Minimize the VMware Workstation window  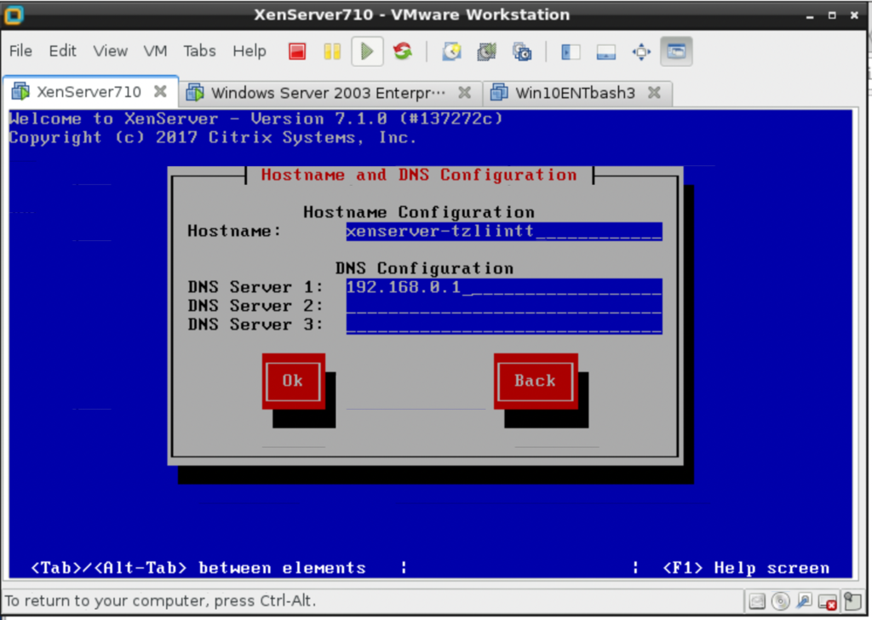click(x=810, y=15)
